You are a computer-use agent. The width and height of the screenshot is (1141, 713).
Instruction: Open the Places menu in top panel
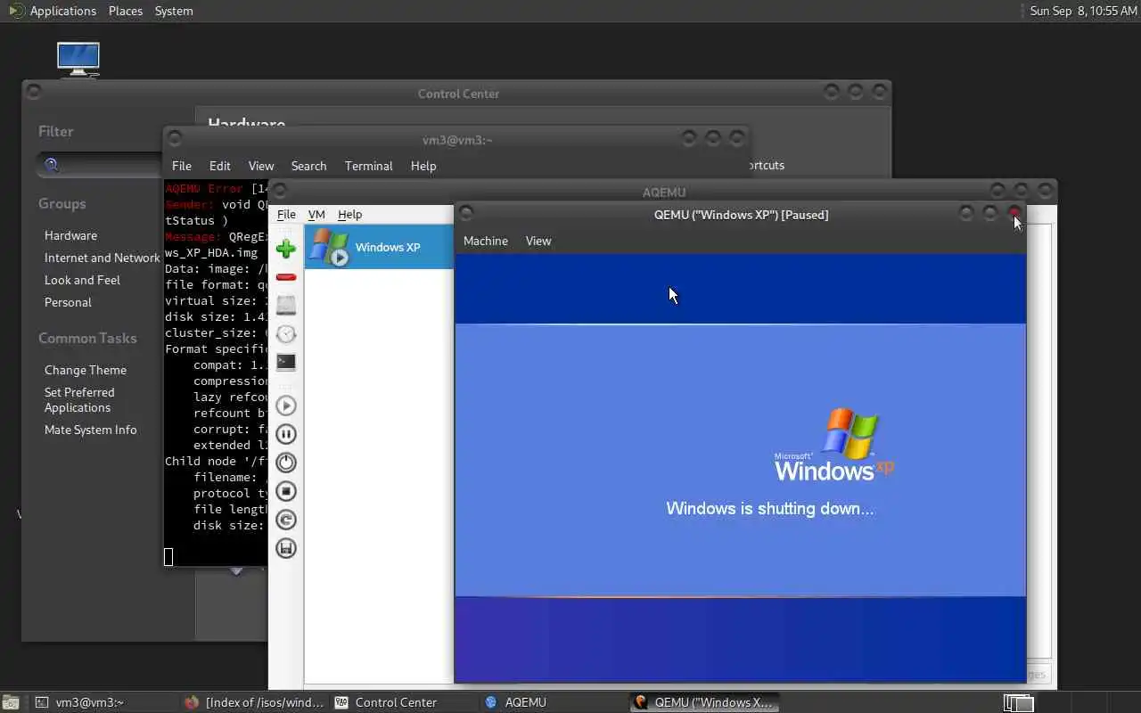tap(126, 11)
